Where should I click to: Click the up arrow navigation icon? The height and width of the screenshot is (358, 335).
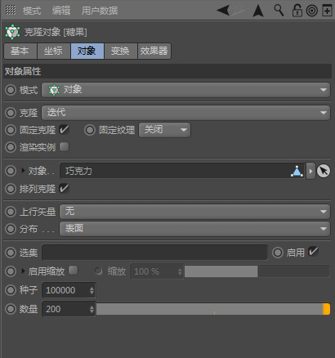tap(258, 11)
